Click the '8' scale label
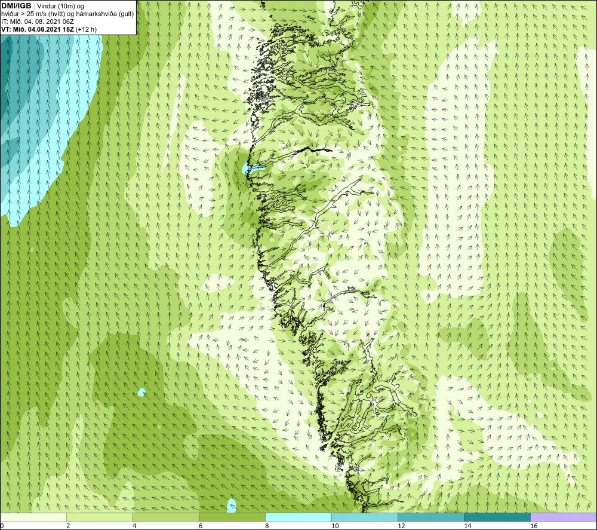Viewport: 597px width, 530px height. click(x=267, y=526)
